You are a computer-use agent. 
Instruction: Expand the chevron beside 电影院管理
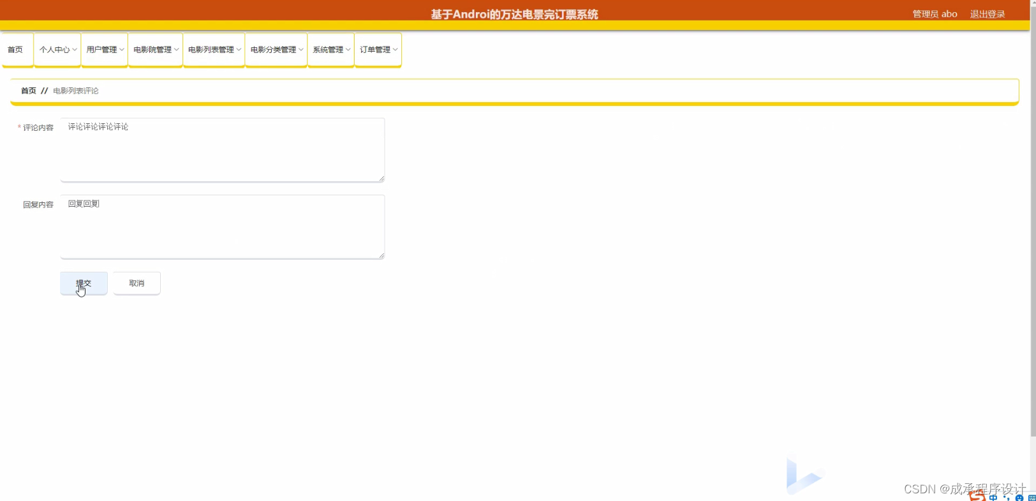click(177, 50)
